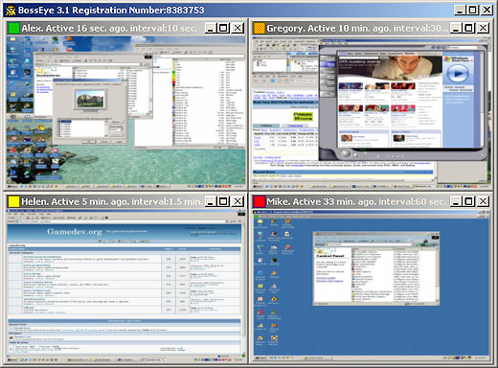Click Alex's green status indicator square

13,28
